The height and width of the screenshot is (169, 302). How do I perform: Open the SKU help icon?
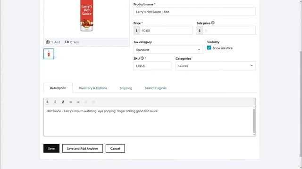click(142, 58)
